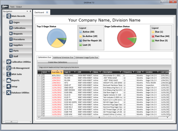Open Gages from the navigation list
178x131 pixels.
pos(20,22)
